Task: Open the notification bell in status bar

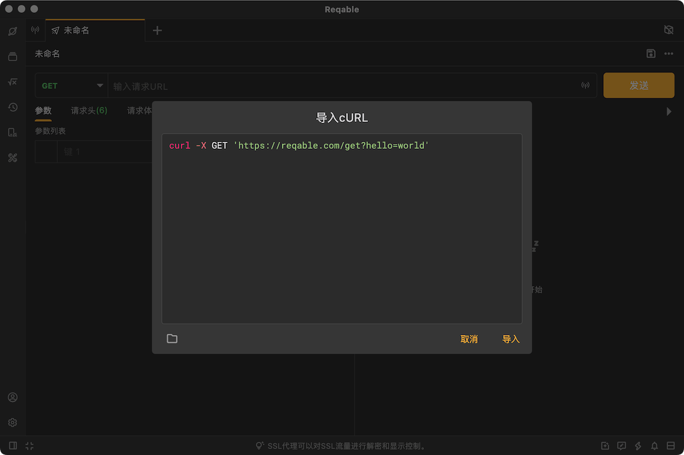Action: coord(655,446)
